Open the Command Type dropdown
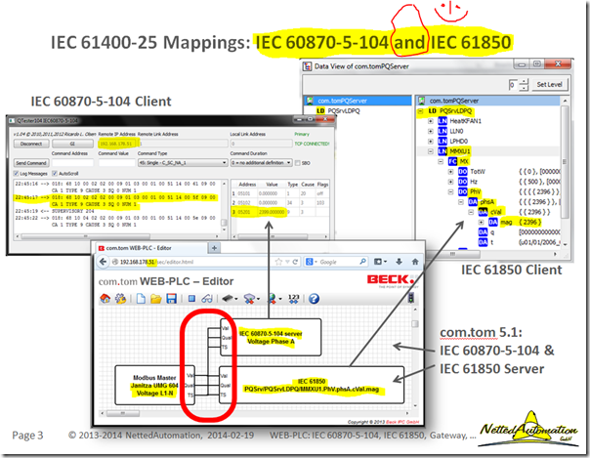The width and height of the screenshot is (590, 458). (183, 163)
